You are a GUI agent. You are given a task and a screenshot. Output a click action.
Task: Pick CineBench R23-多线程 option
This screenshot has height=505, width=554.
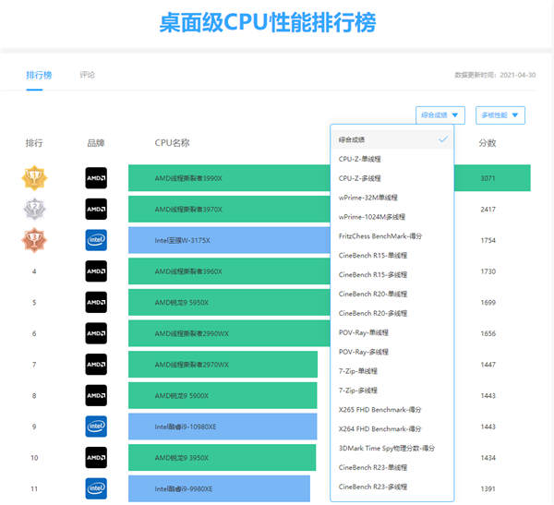[x=392, y=487]
